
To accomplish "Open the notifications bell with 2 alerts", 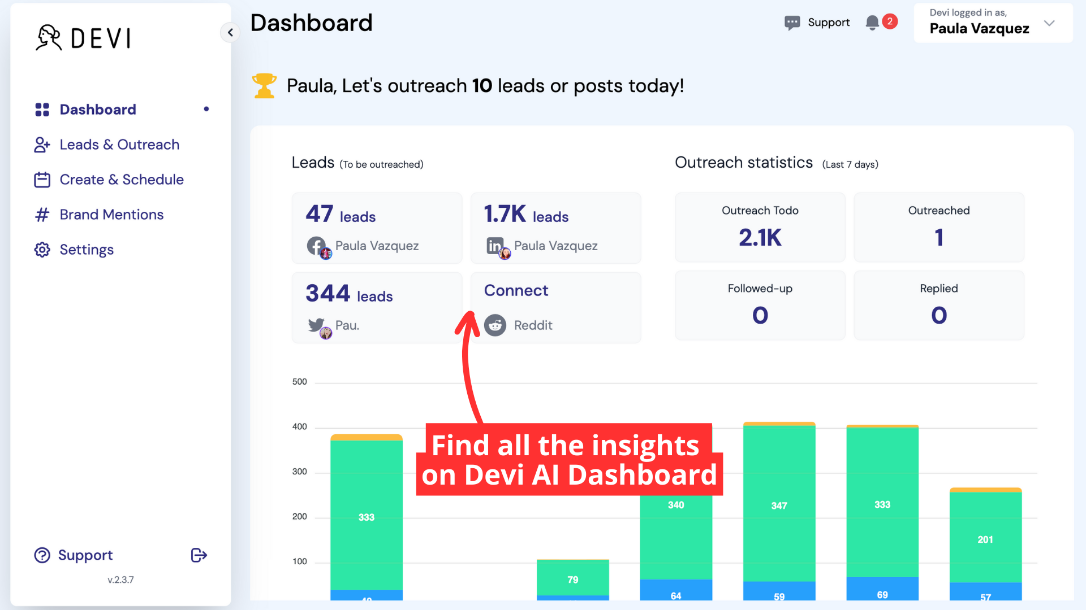I will pyautogui.click(x=872, y=23).
